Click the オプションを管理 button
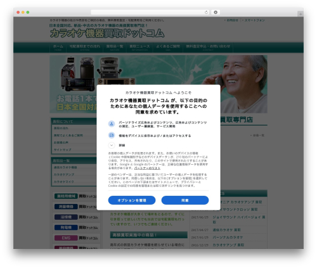Image resolution: width=317 pixels, height=268 pixels. [132, 200]
